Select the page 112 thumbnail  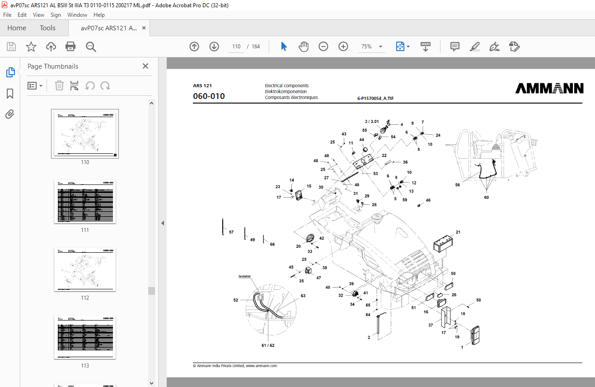pos(85,269)
